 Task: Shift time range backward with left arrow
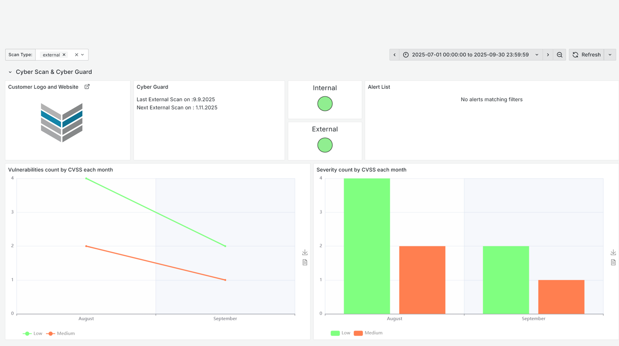click(395, 55)
